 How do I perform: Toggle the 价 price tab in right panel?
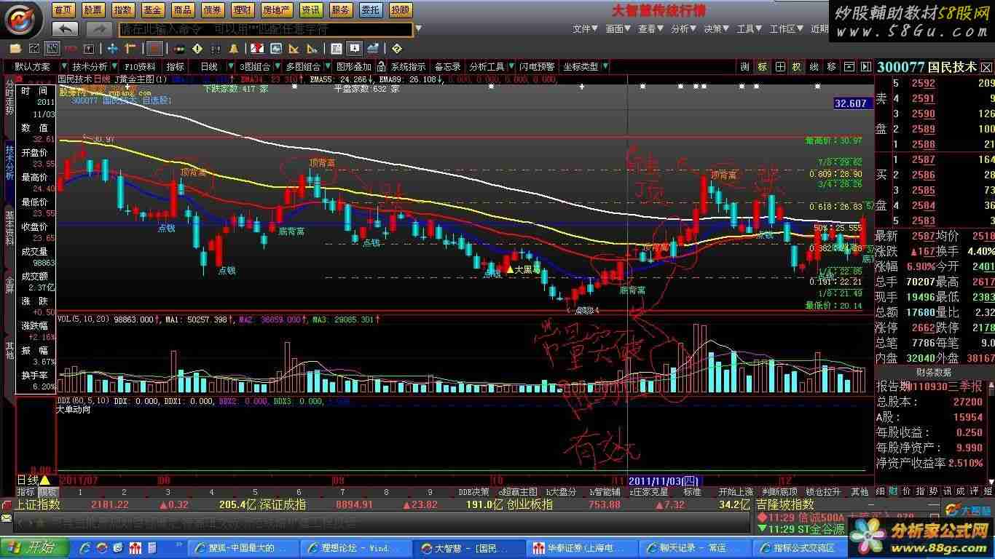pyautogui.click(x=905, y=492)
